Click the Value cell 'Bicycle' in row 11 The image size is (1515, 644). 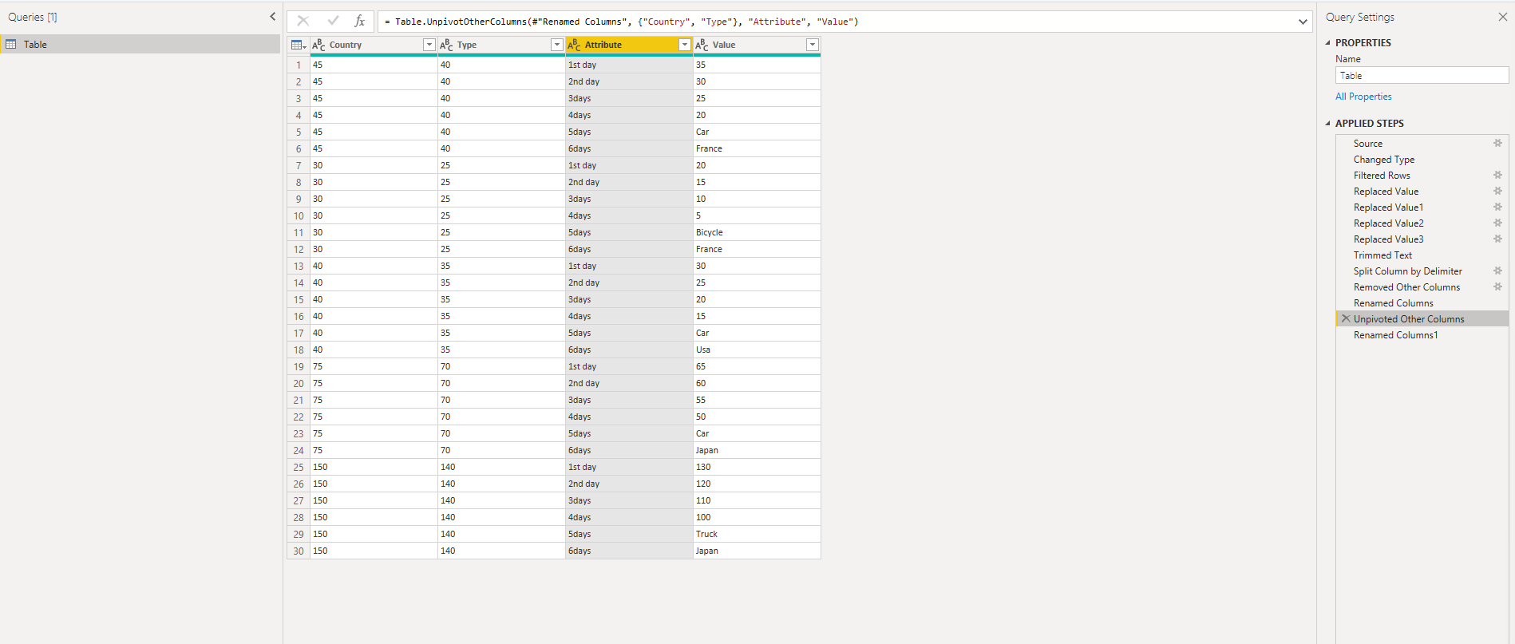pyautogui.click(x=757, y=233)
